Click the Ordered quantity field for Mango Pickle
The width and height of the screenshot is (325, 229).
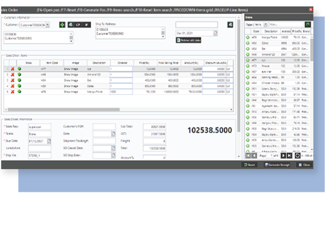coord(121,92)
